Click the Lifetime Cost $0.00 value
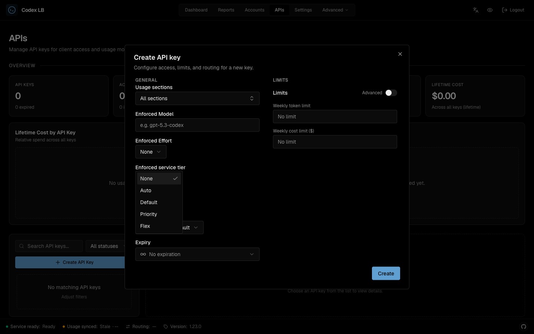534x334 pixels. (444, 96)
